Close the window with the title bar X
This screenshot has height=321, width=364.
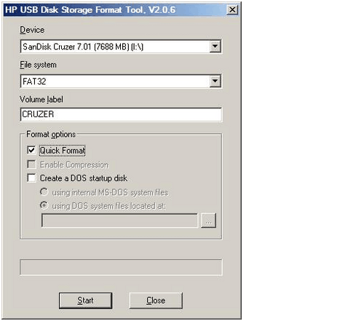pyautogui.click(x=232, y=10)
